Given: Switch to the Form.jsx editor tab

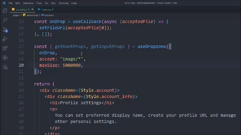Looking at the screenshot, I should (x=46, y=10).
